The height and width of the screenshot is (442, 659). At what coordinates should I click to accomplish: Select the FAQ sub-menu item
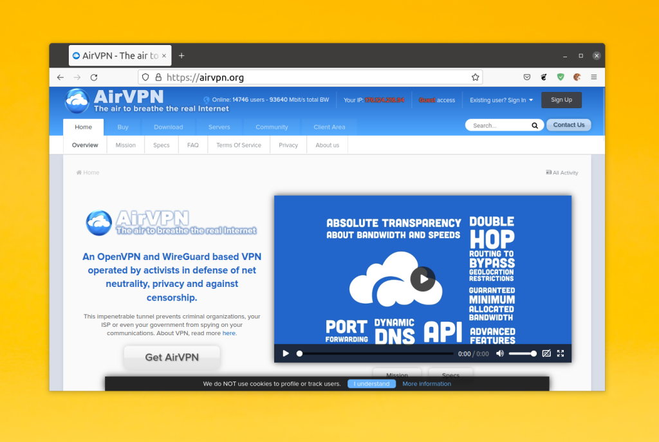[193, 145]
